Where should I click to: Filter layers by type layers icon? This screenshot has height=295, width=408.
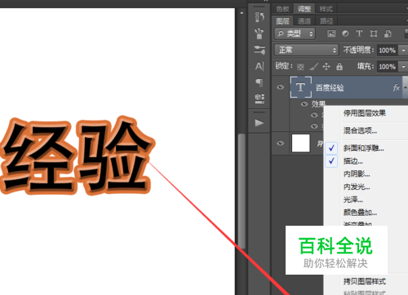(x=359, y=33)
